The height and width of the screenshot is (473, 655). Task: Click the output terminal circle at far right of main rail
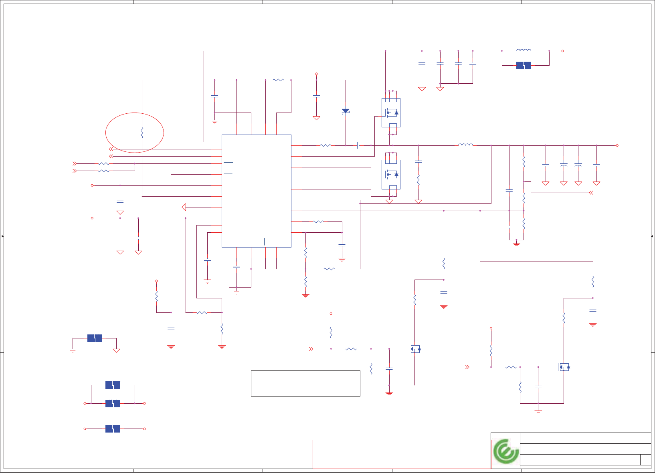pos(617,145)
